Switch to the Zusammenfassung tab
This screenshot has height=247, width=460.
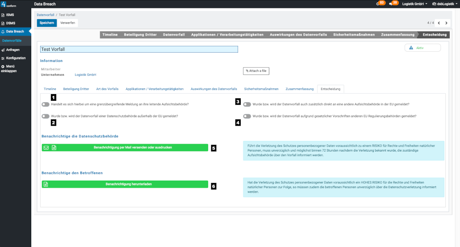(x=300, y=89)
